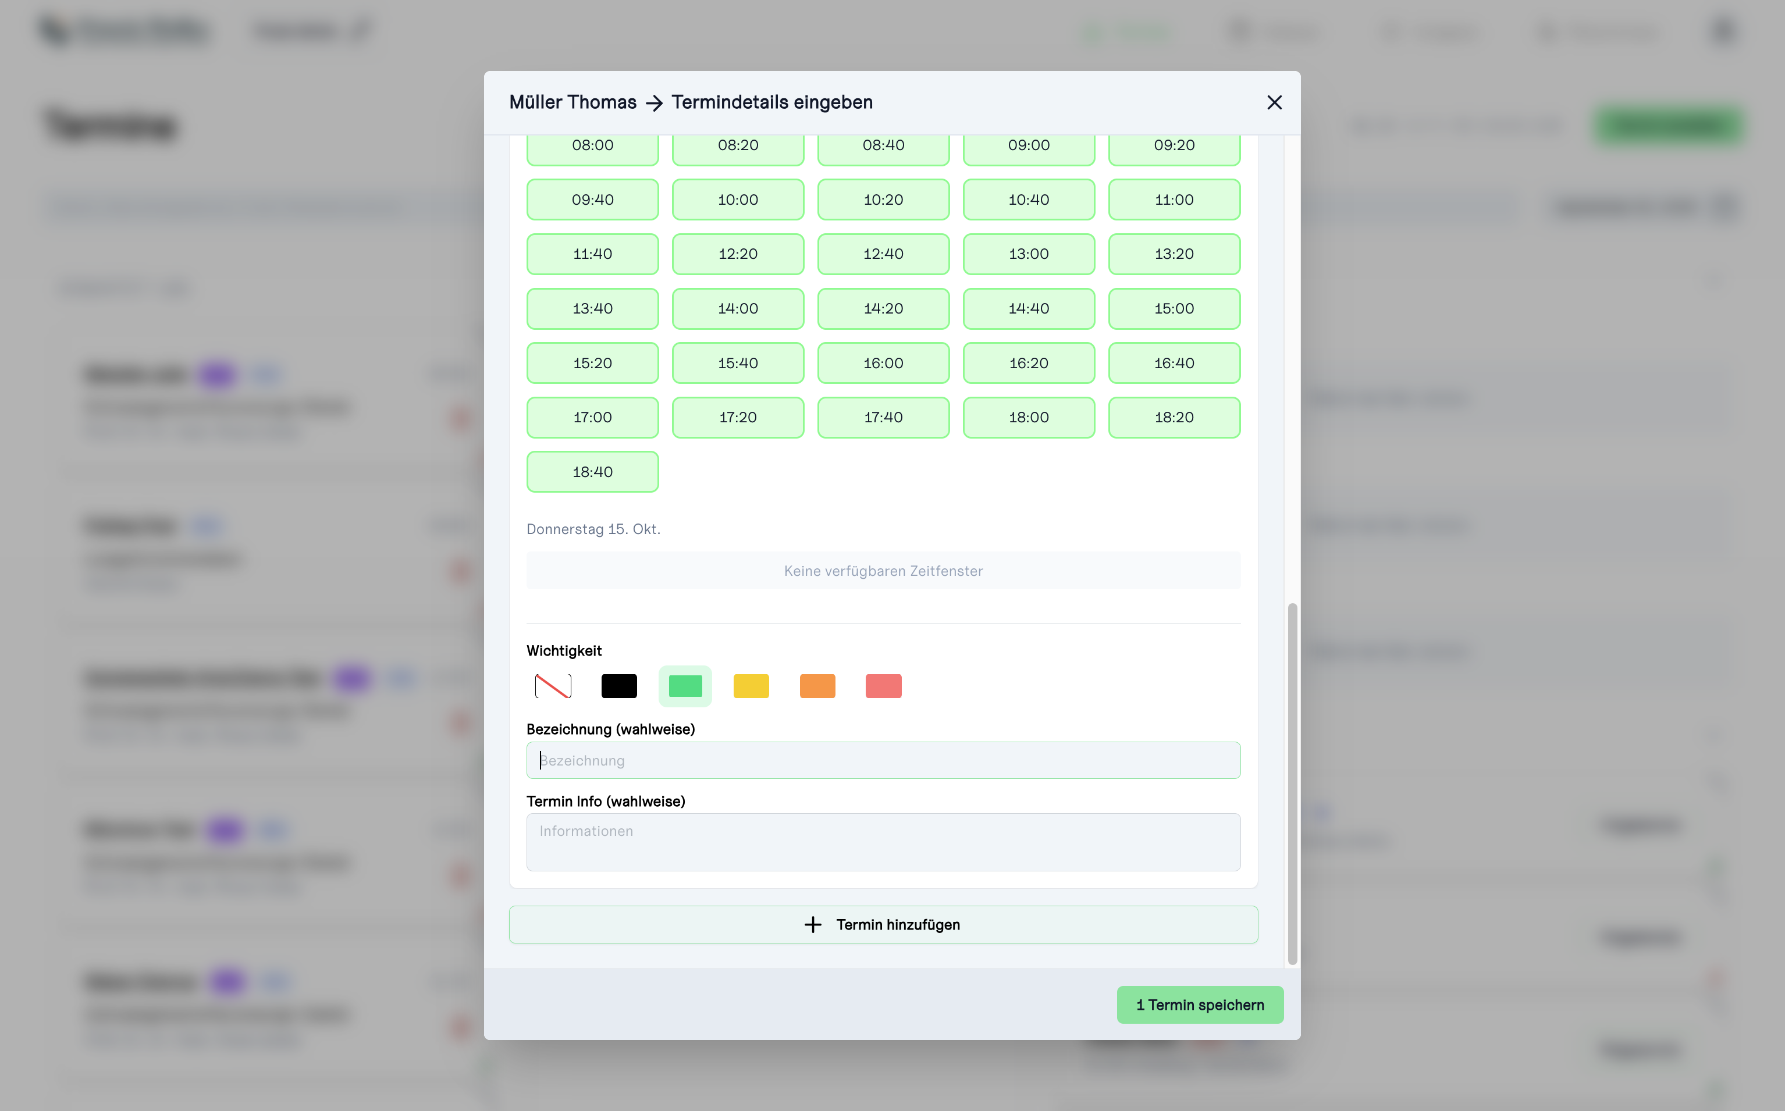1785x1111 pixels.
Task: Click into the Termin Info text area
Action: [x=883, y=841]
